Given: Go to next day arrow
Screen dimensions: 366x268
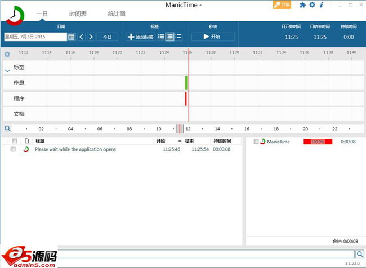Looking at the screenshot, I should (91, 37).
